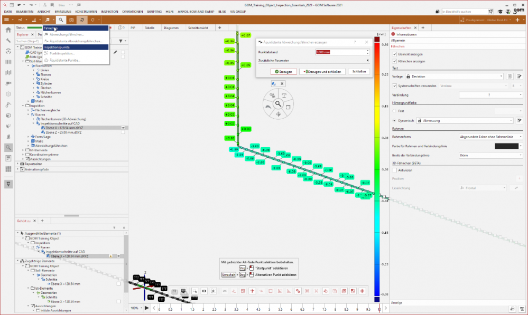Click the search sidebar icon in left strip
The image size is (528, 315).
coord(8,148)
